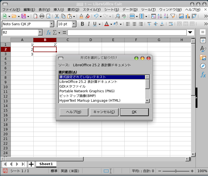
Task: Toggle Italic formatting
Action: pyautogui.click(x=89, y=24)
